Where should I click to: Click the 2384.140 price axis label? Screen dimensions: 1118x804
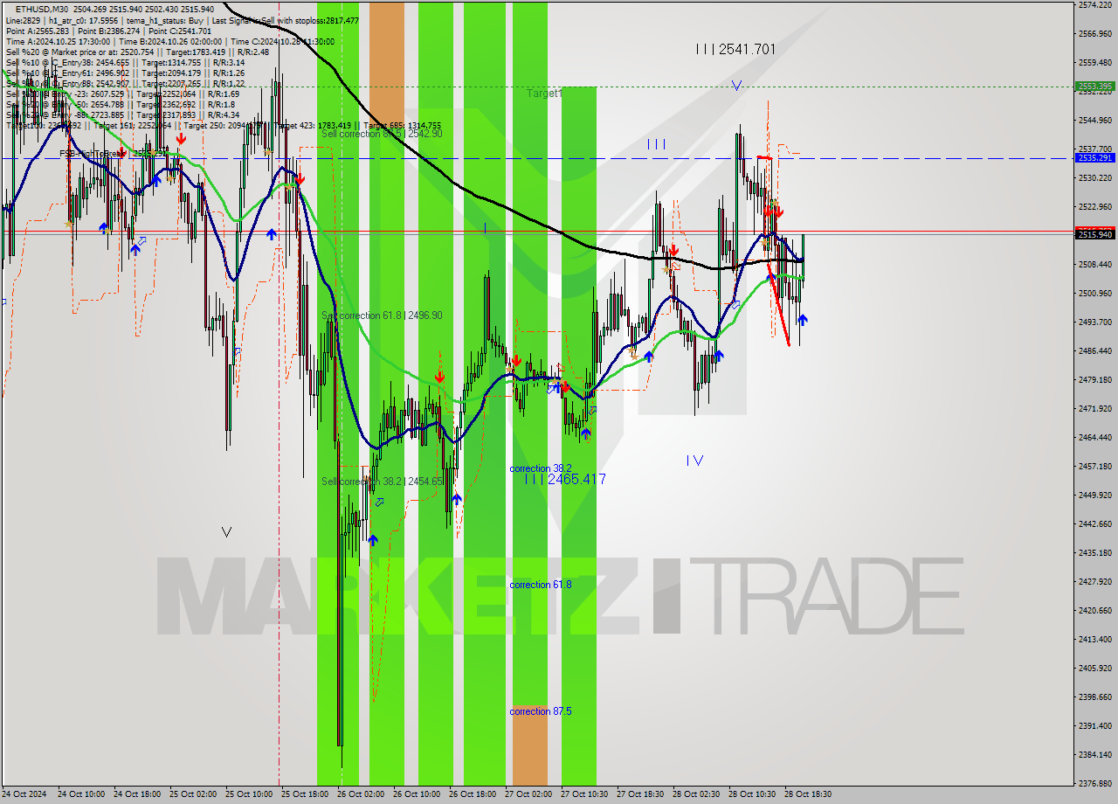coord(1095,755)
